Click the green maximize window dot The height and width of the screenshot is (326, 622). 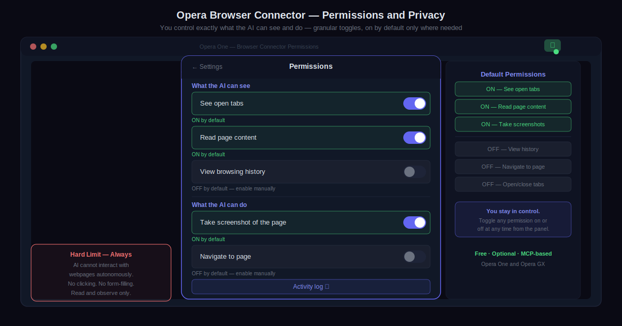coord(54,47)
